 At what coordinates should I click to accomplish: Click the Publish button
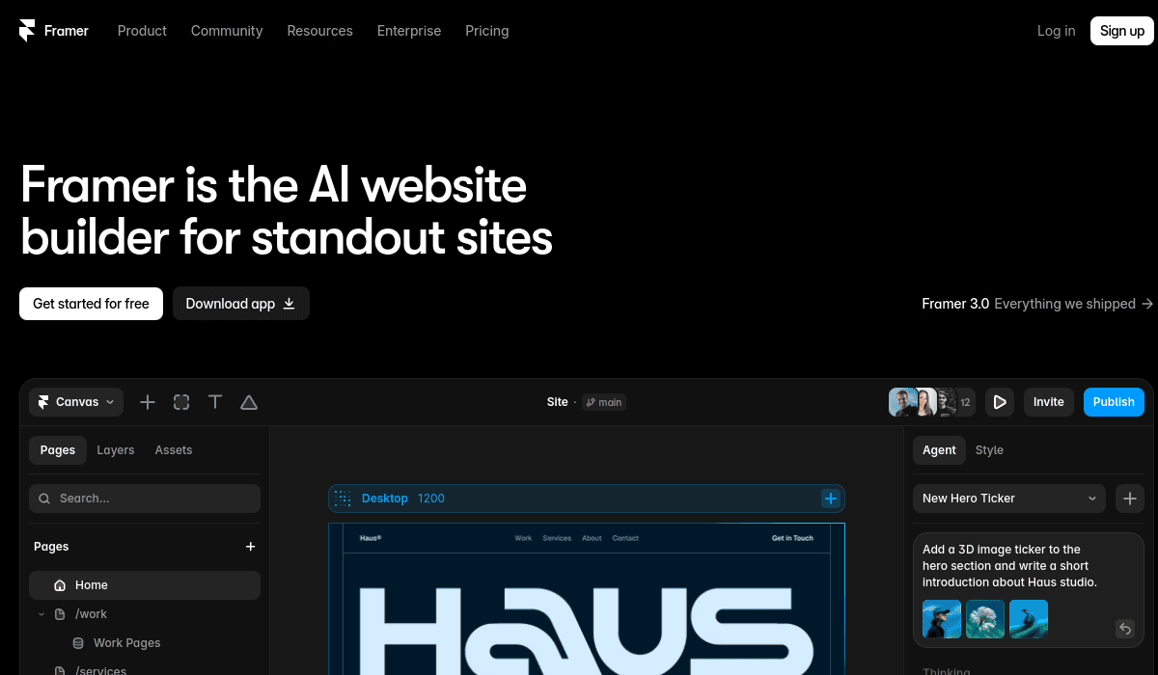point(1114,402)
